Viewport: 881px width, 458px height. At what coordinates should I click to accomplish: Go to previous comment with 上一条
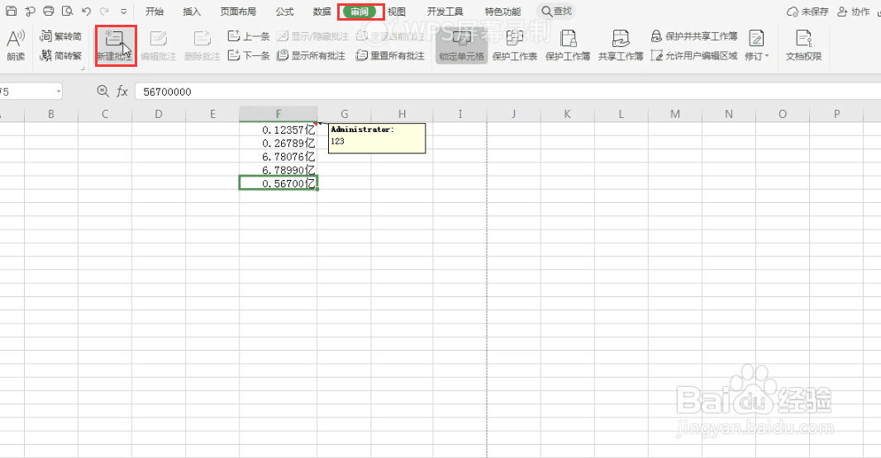248,36
